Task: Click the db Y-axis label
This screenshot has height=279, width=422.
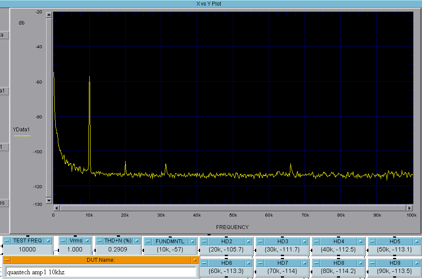Action: pos(22,23)
